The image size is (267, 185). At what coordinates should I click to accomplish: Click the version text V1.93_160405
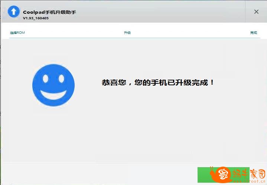coord(36,18)
